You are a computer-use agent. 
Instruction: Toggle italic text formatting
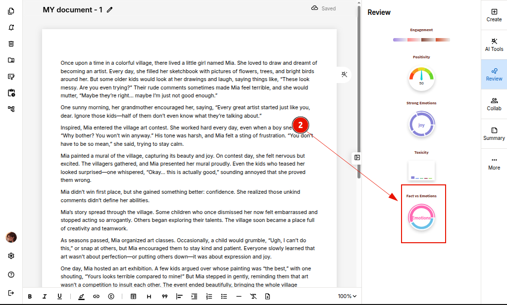[45, 297]
